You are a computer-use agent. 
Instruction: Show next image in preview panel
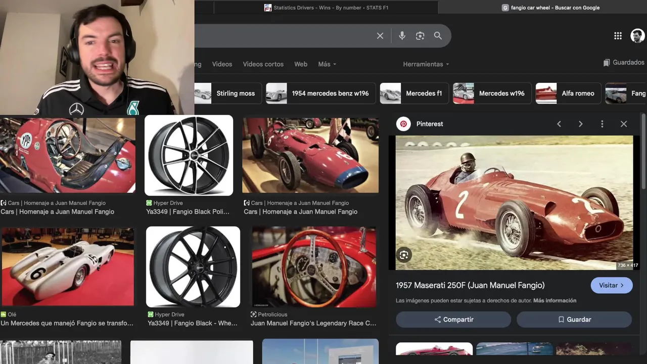tap(580, 124)
